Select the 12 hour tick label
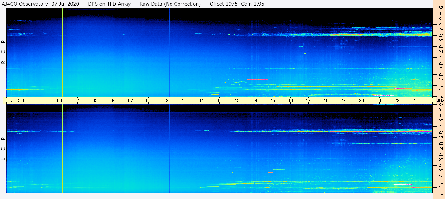This screenshot has height=199, width=445. coord(219,100)
